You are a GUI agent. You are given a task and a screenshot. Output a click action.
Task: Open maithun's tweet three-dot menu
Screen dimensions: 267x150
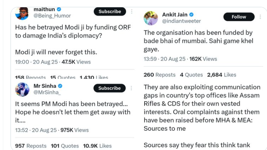click(x=131, y=11)
